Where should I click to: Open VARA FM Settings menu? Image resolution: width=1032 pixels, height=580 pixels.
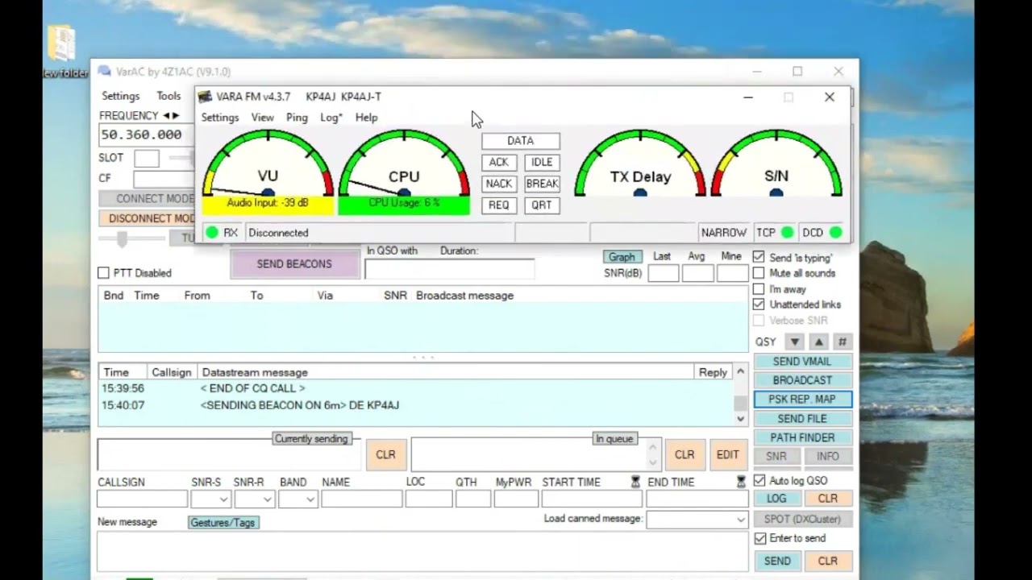tap(220, 118)
